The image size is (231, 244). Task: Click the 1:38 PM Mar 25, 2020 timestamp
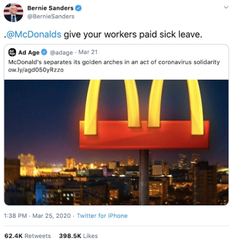(x=37, y=216)
